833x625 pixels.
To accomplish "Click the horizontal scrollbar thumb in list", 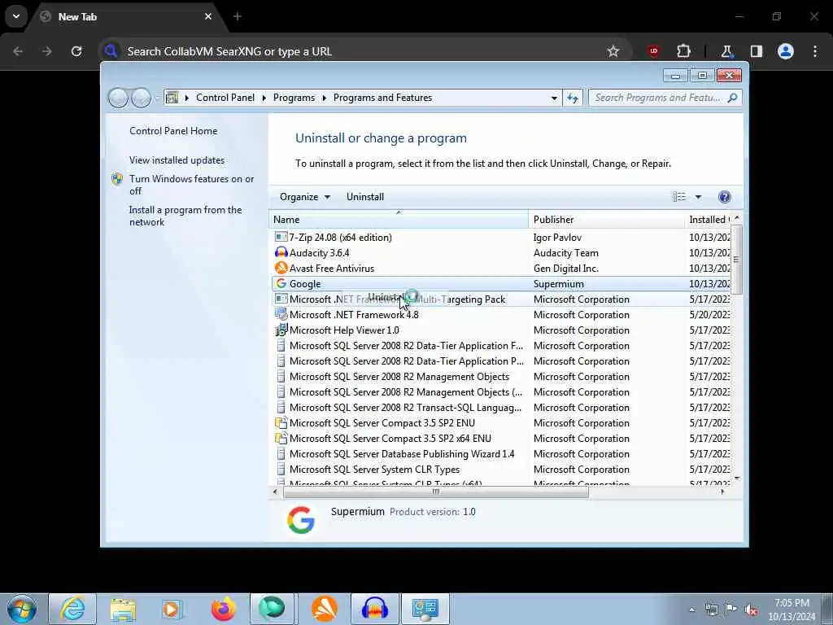I will point(436,492).
